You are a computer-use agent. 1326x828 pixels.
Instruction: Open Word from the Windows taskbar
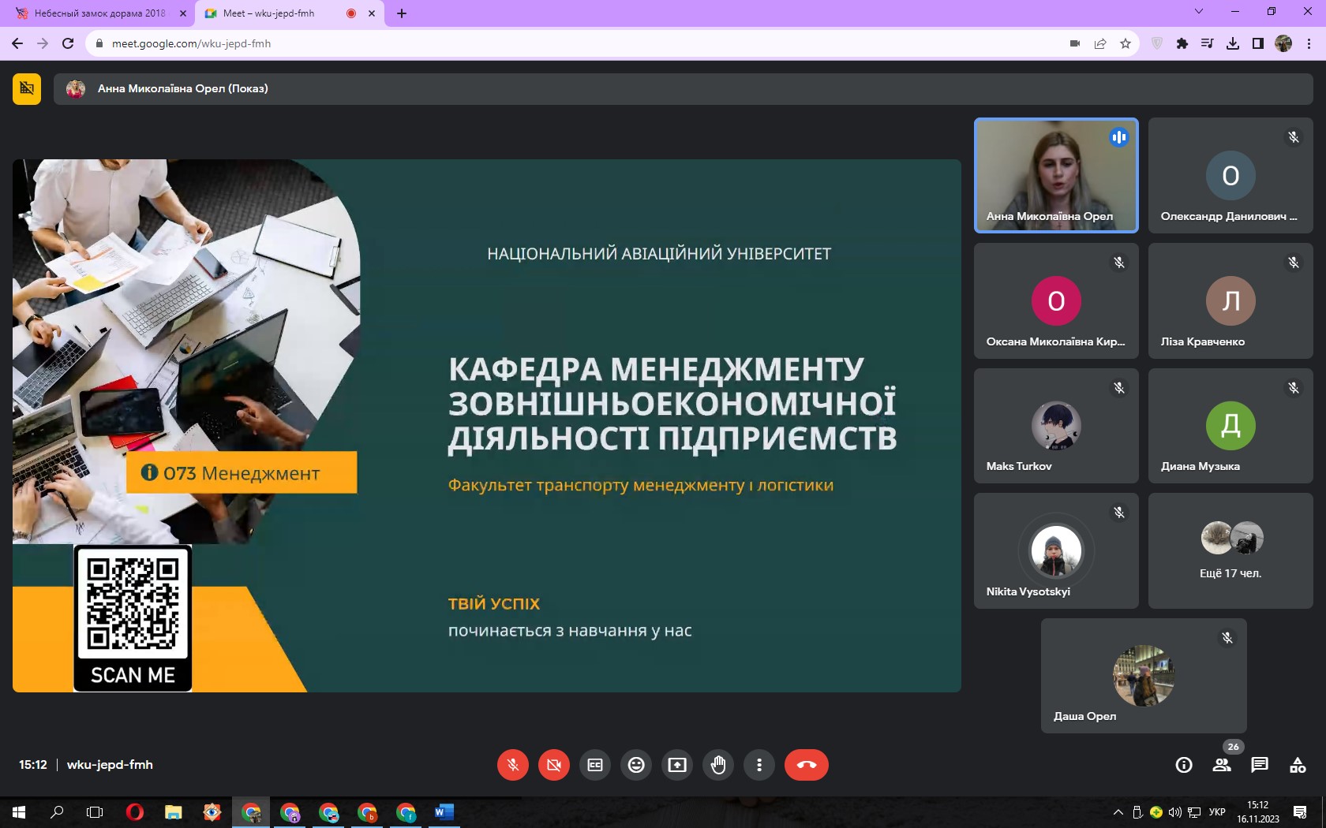coord(444,811)
